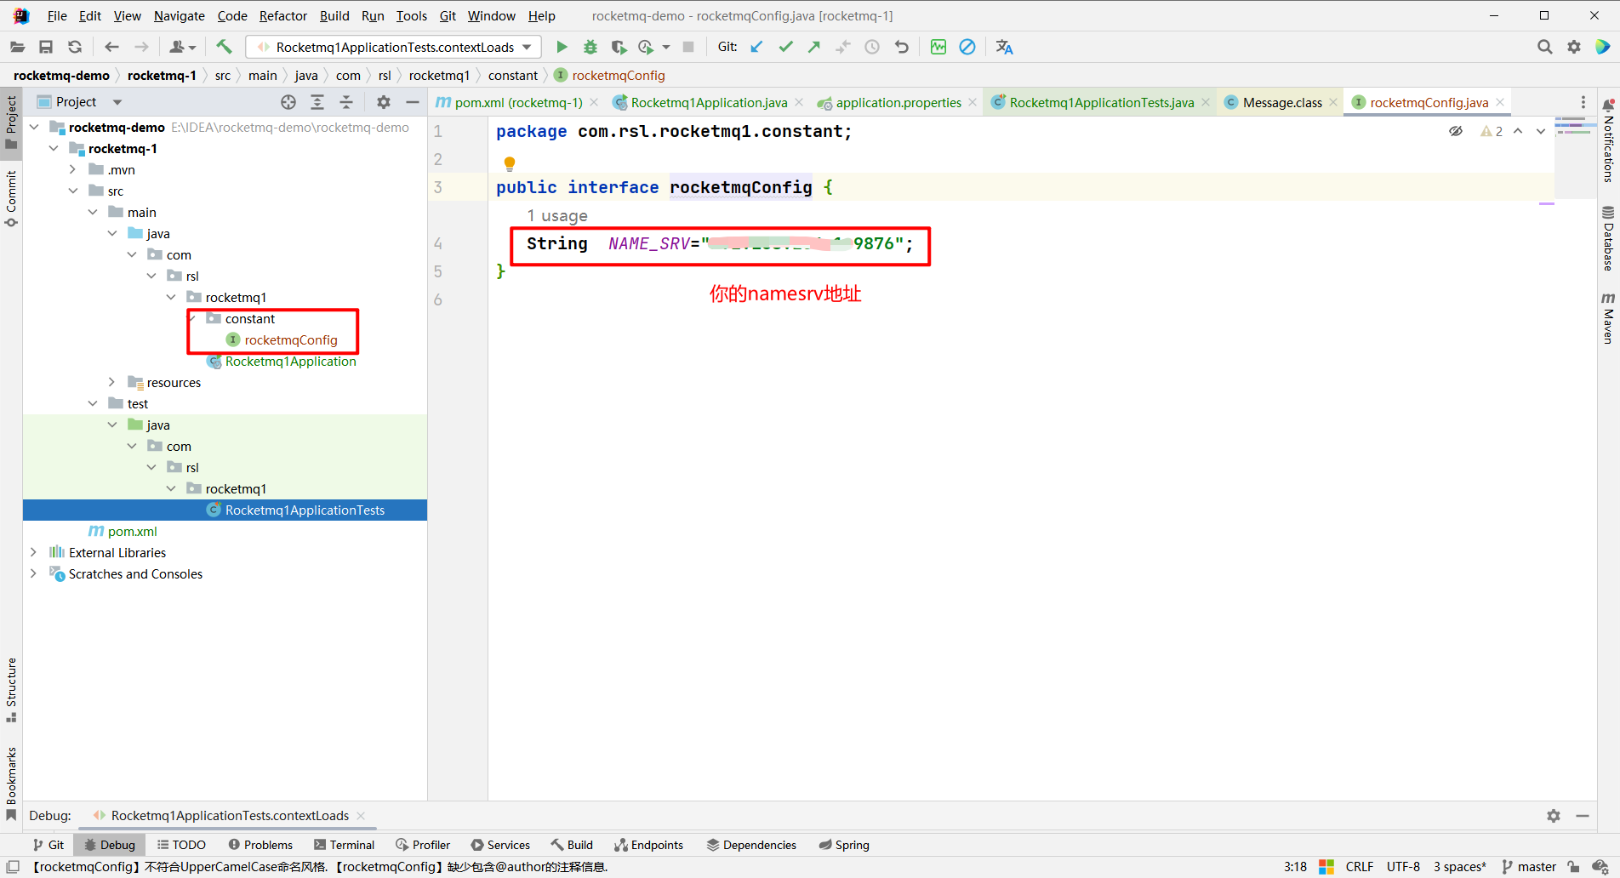
Task: Toggle the Bookmarks tool window stripe button
Action: [11, 784]
